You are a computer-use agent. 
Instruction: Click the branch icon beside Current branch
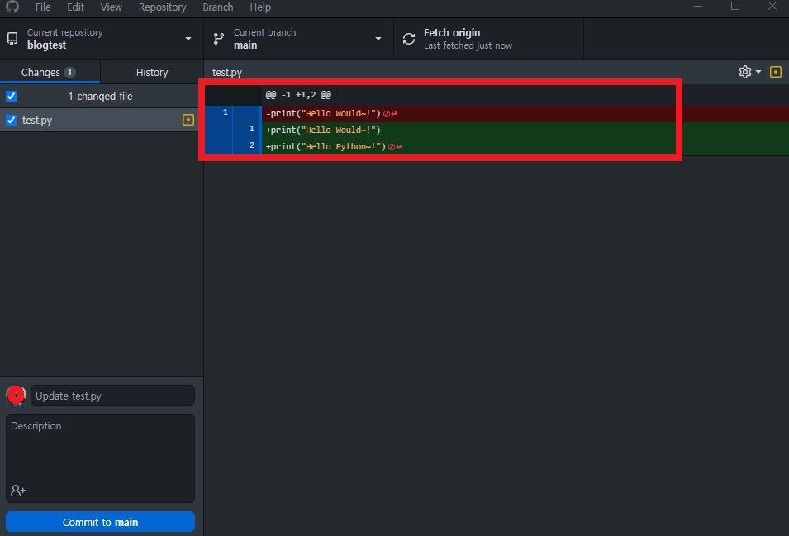coord(219,39)
